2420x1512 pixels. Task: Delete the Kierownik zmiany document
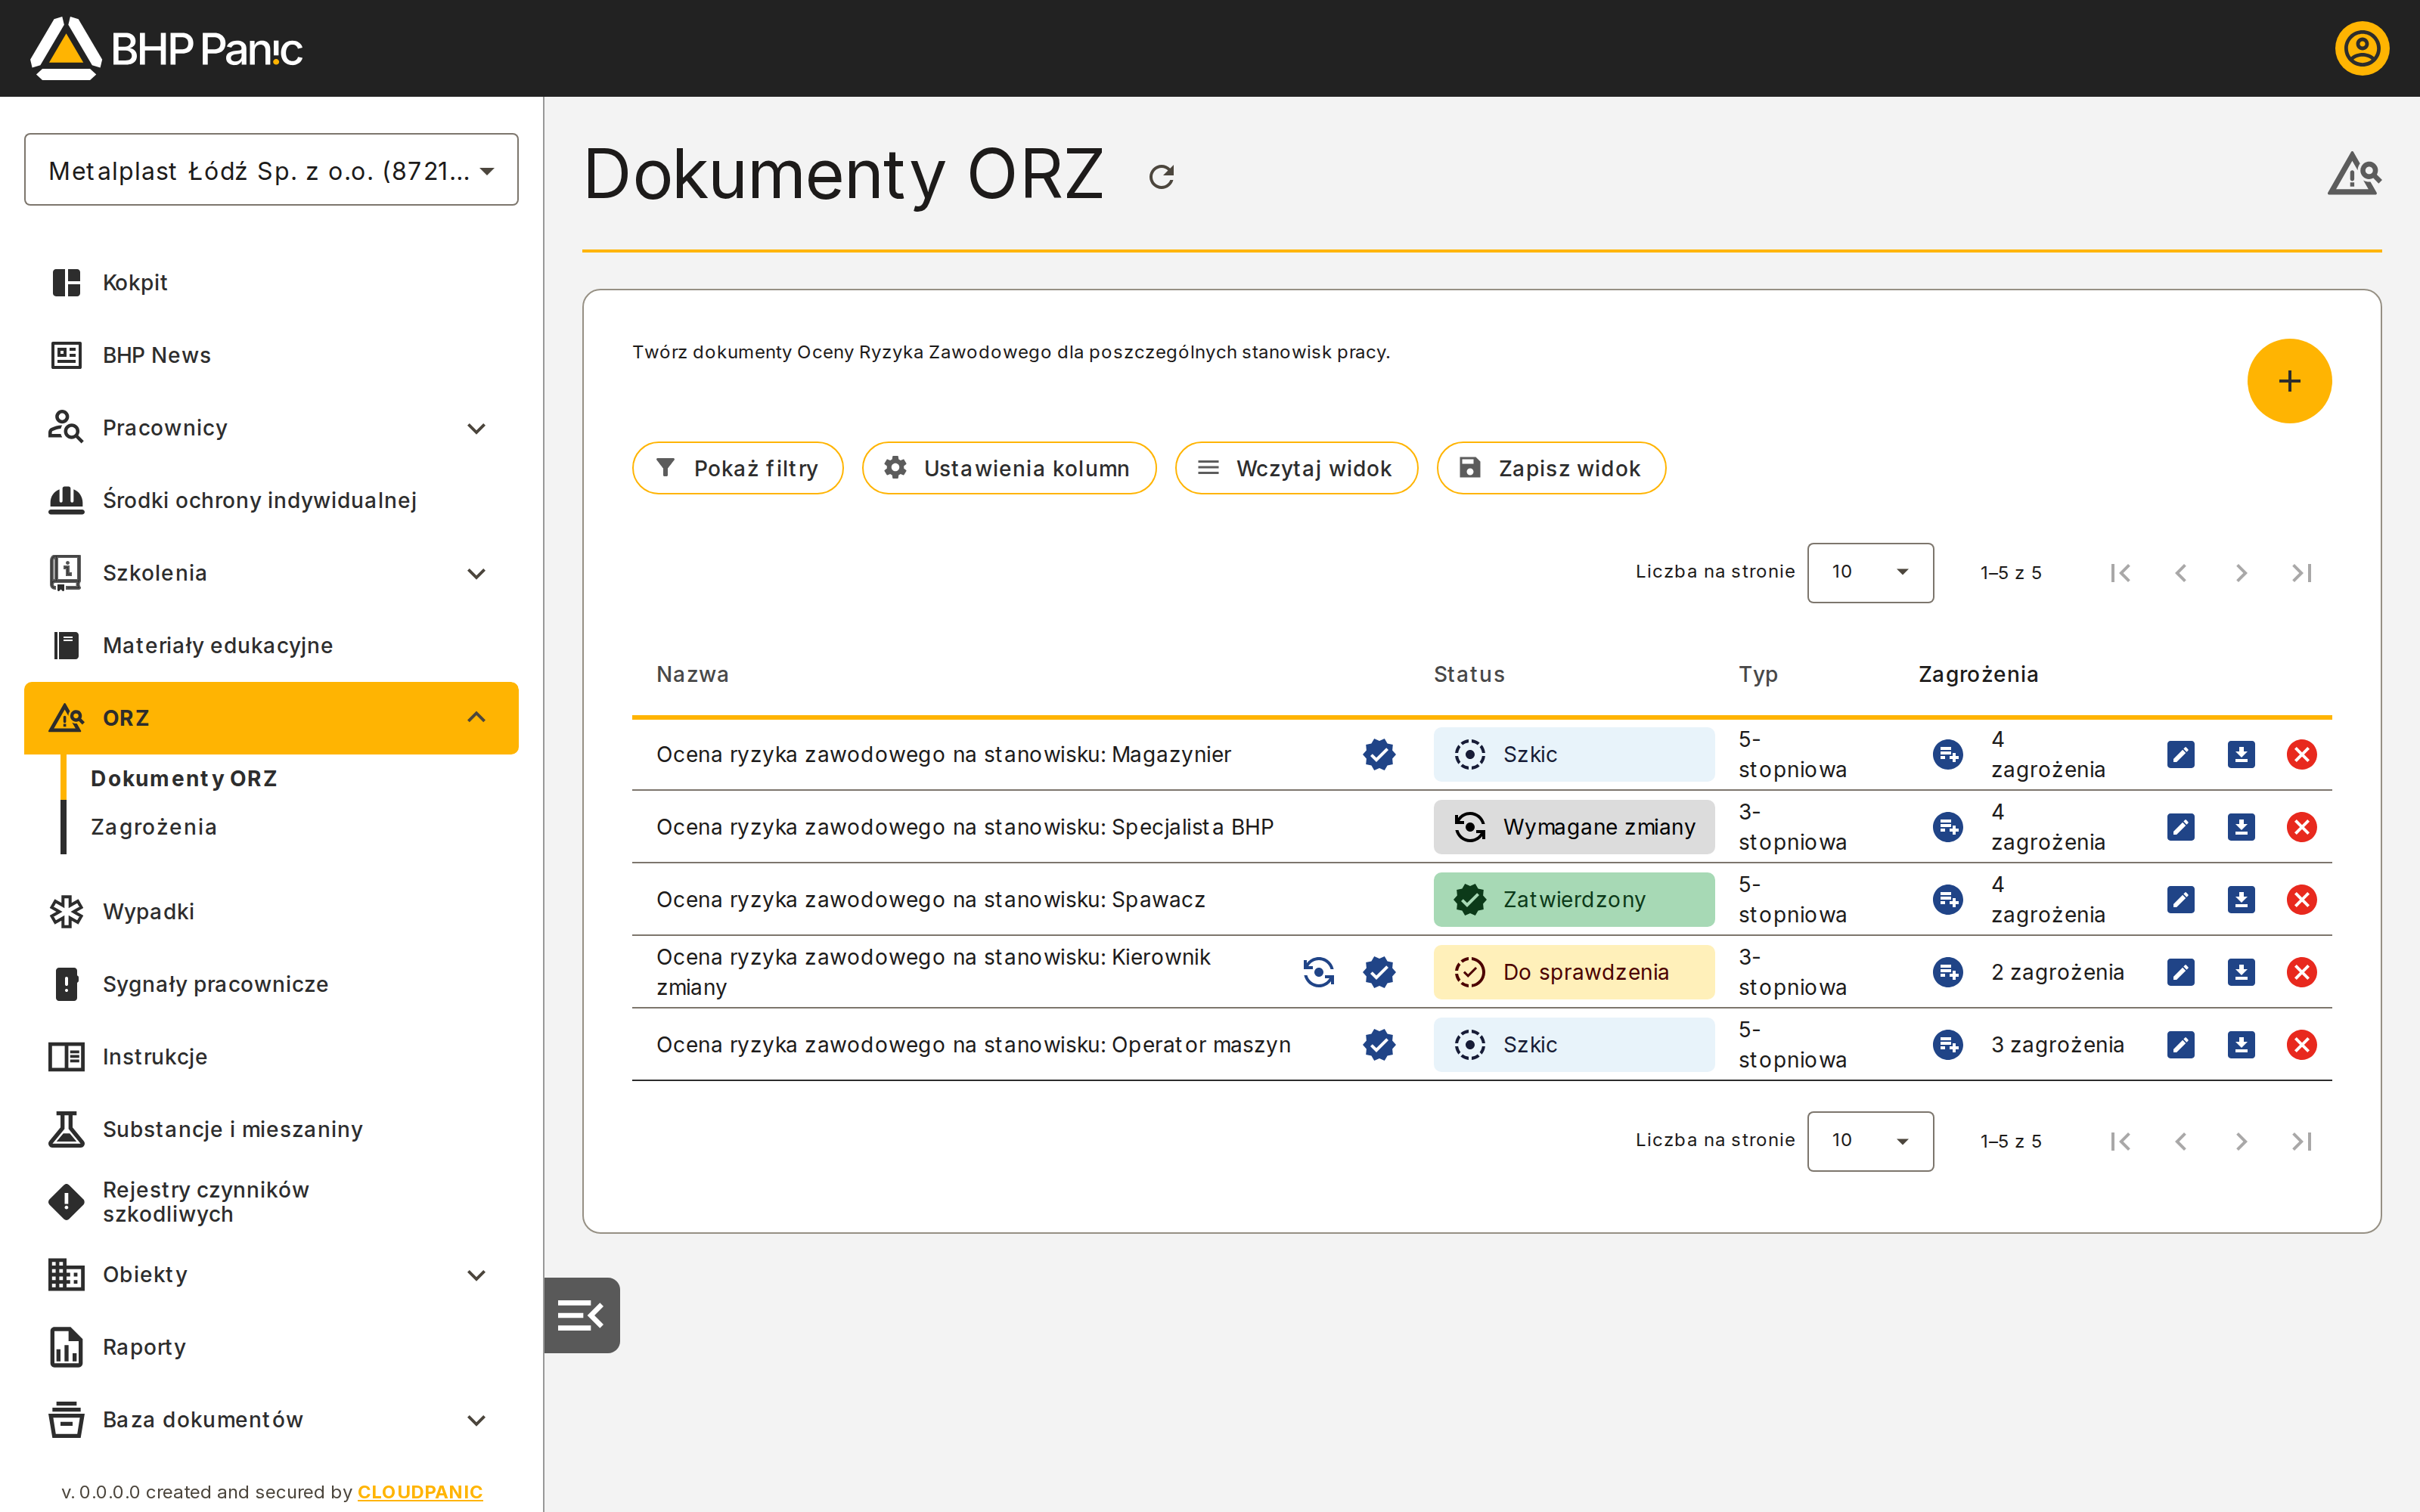(2301, 972)
